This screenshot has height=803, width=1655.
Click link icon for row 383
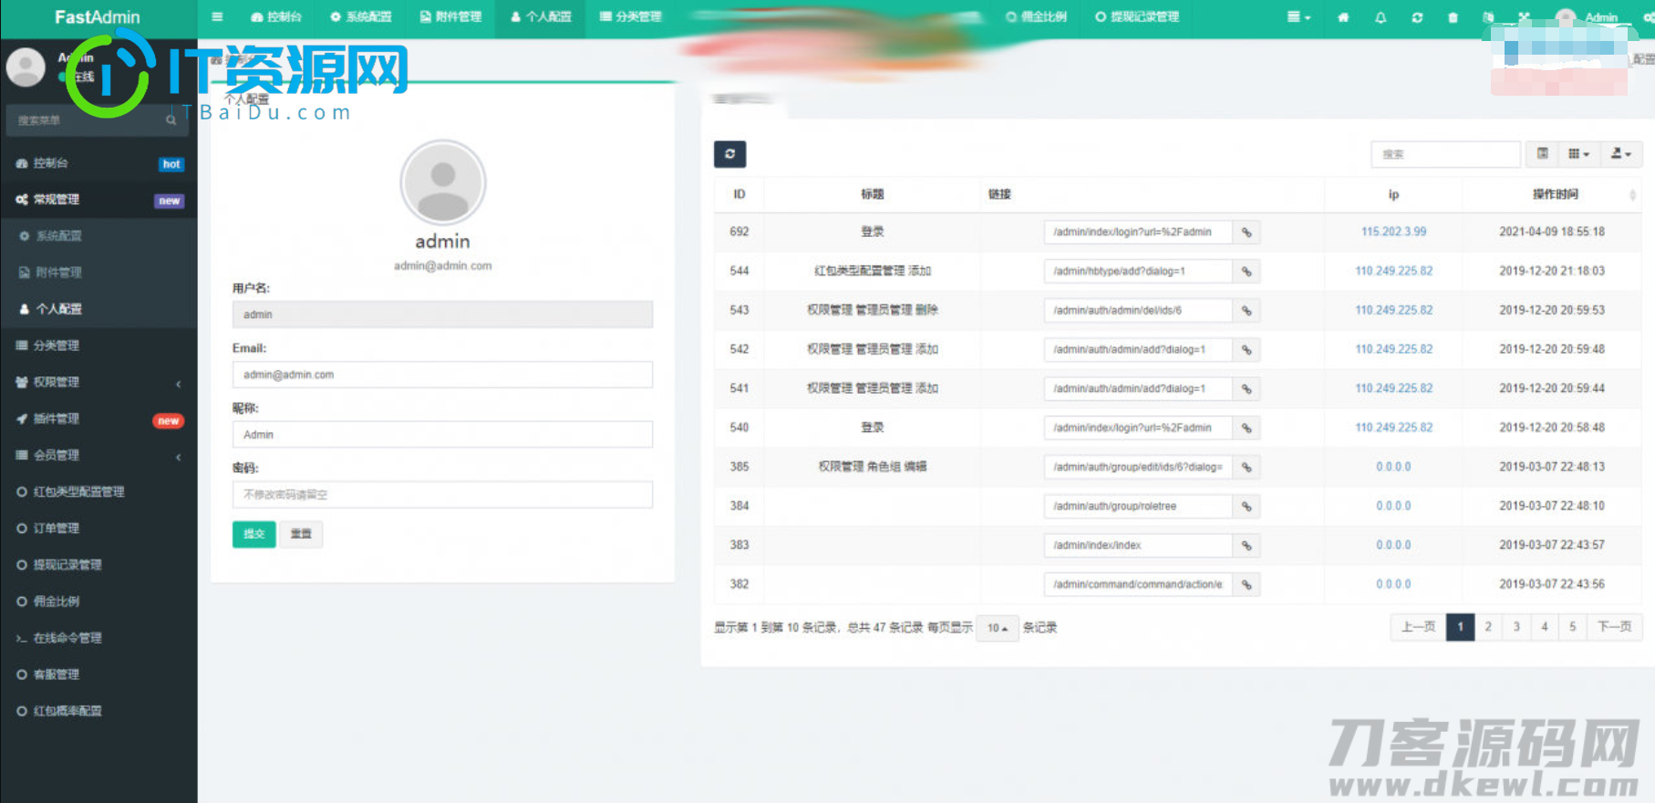(1246, 546)
